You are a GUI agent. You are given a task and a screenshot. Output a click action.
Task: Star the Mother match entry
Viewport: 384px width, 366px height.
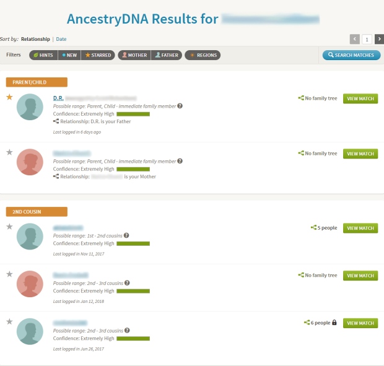click(x=9, y=152)
